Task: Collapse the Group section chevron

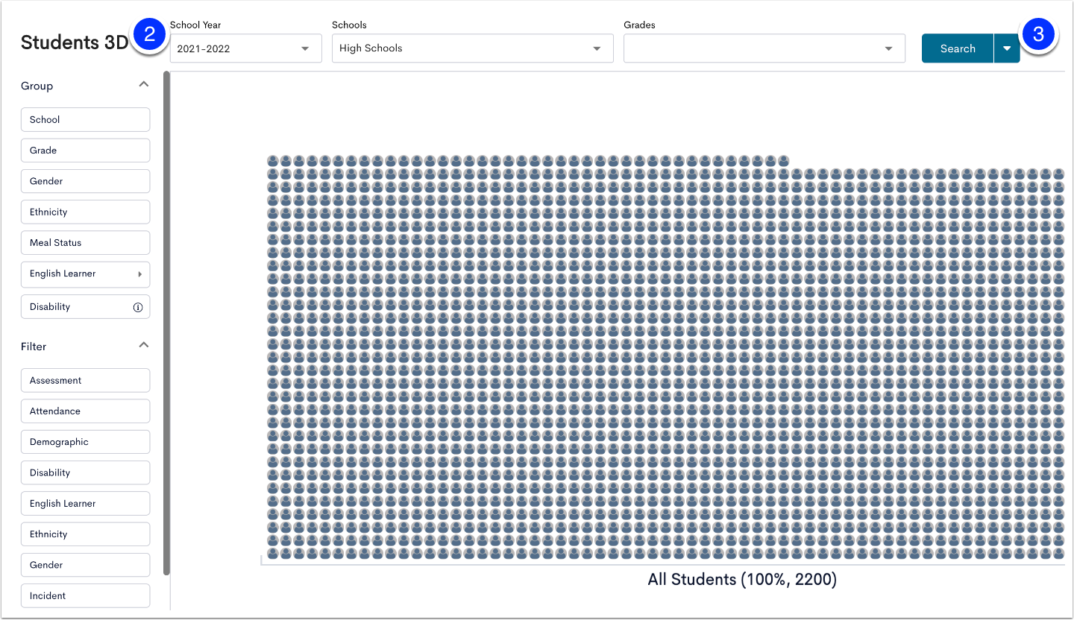Action: pos(144,85)
